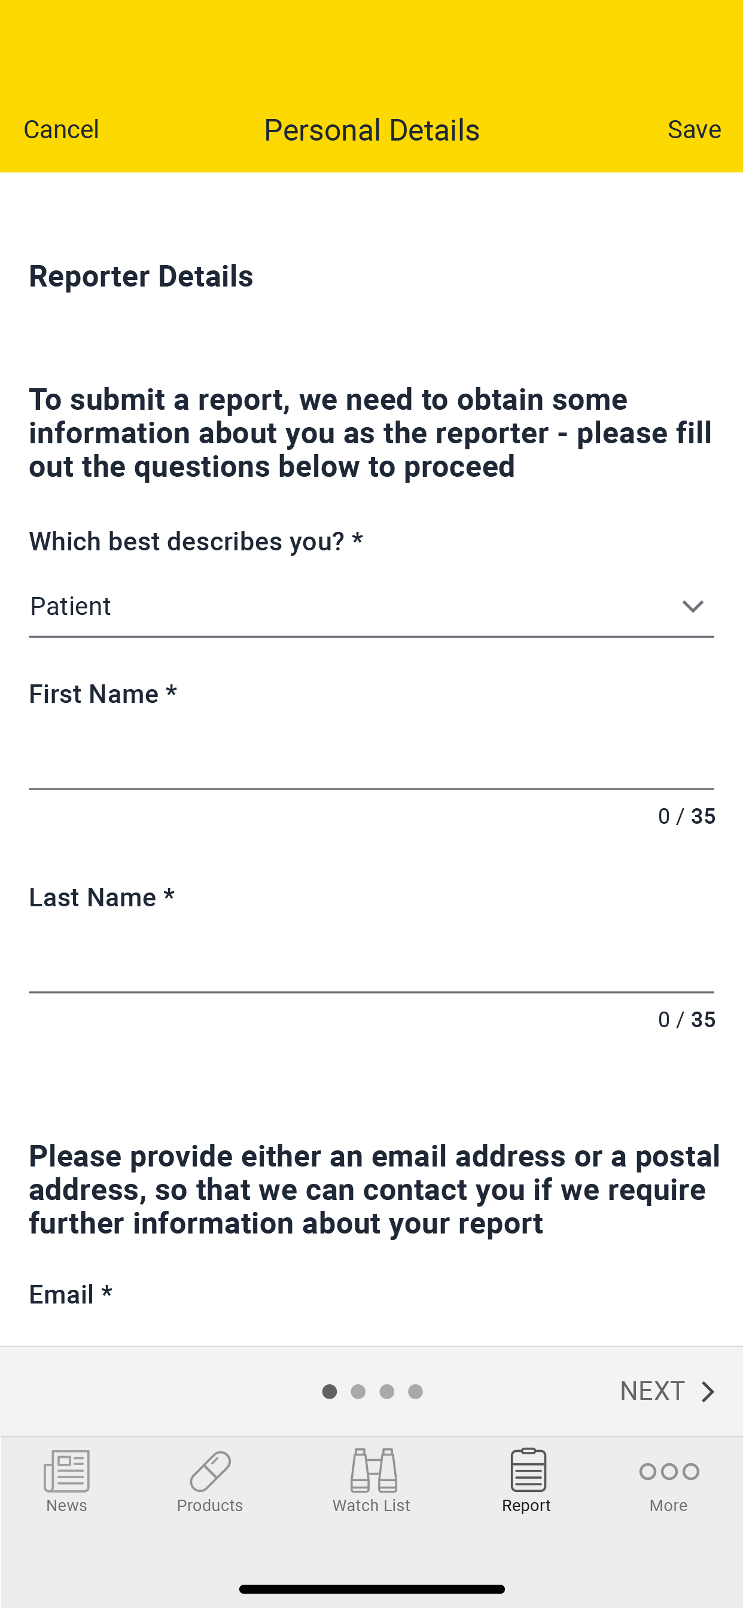Viewport: 743px width, 1608px height.
Task: Tap the Products pill icon
Action: [210, 1470]
